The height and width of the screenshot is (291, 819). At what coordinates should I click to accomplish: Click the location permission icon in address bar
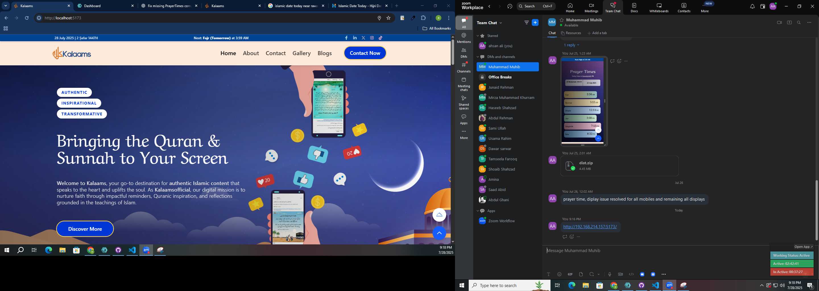[x=379, y=18]
